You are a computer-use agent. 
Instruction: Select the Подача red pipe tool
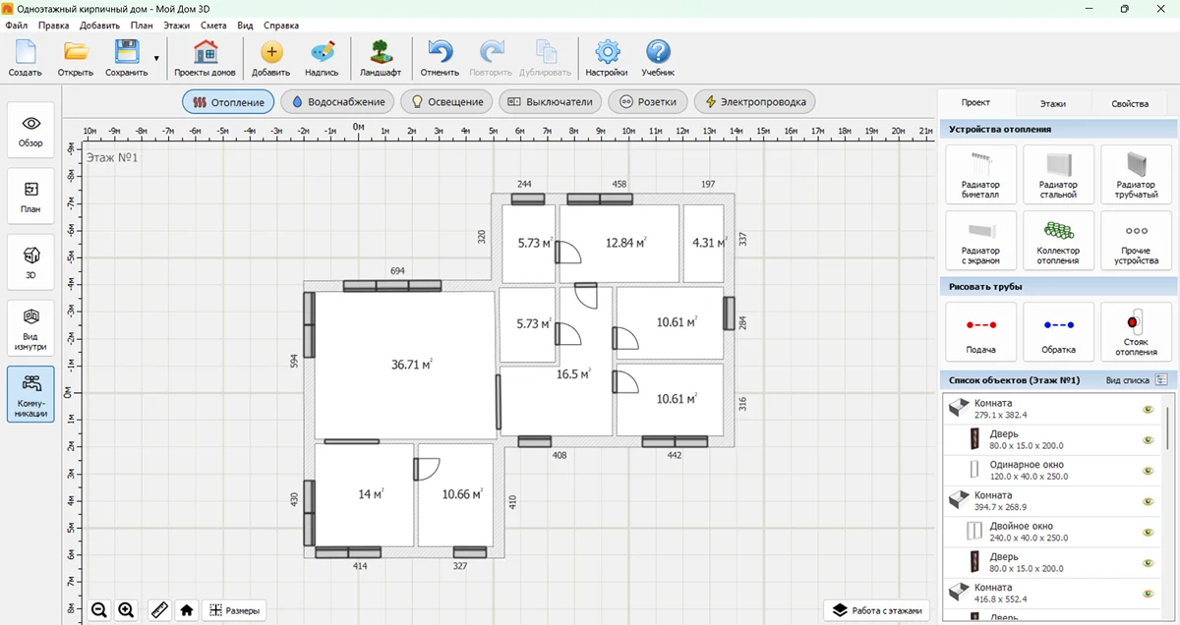[x=980, y=331]
